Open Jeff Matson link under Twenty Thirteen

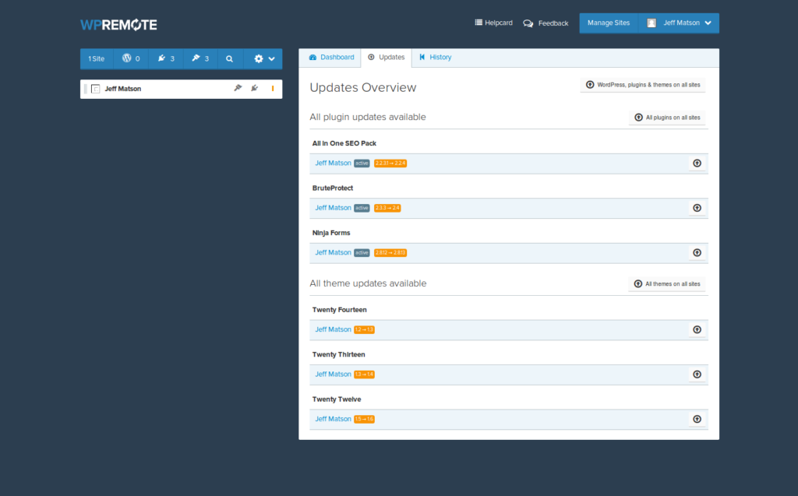(x=333, y=374)
